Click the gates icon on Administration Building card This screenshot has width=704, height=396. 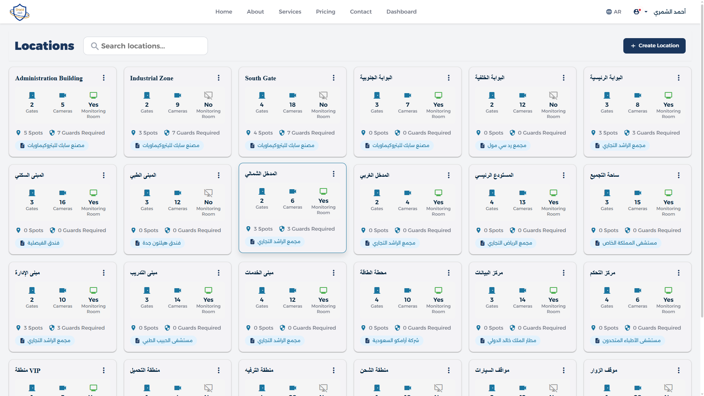(32, 95)
